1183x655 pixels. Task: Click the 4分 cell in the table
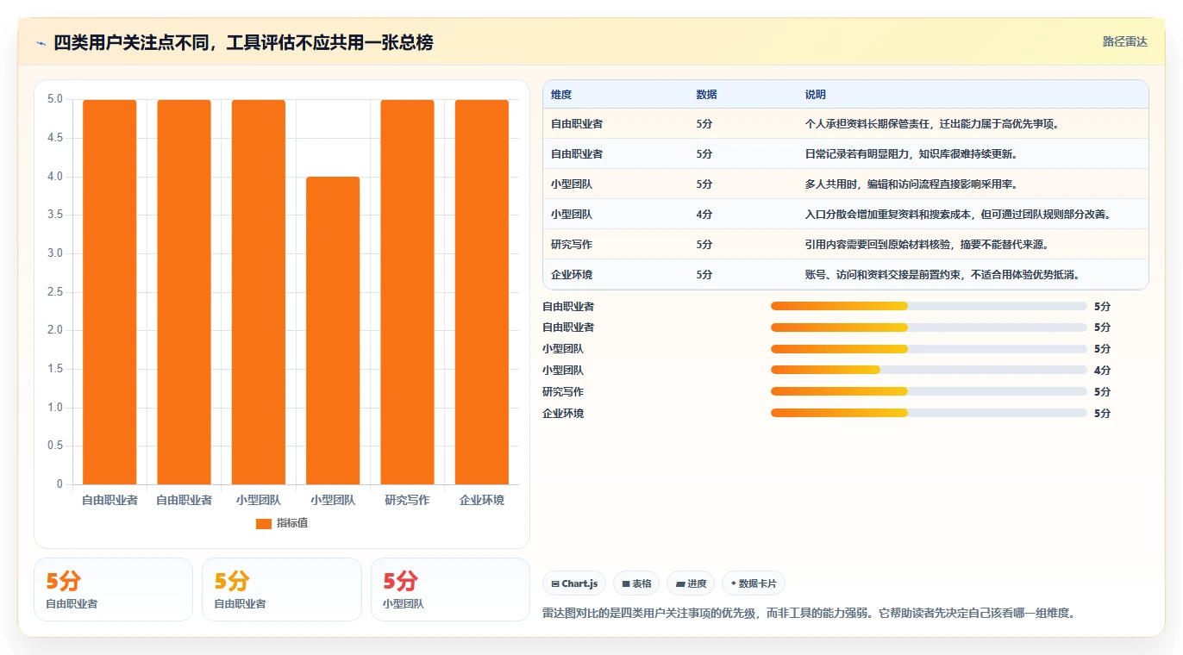pos(704,215)
